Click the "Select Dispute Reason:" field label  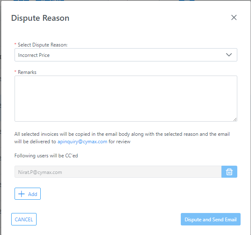[x=42, y=45]
